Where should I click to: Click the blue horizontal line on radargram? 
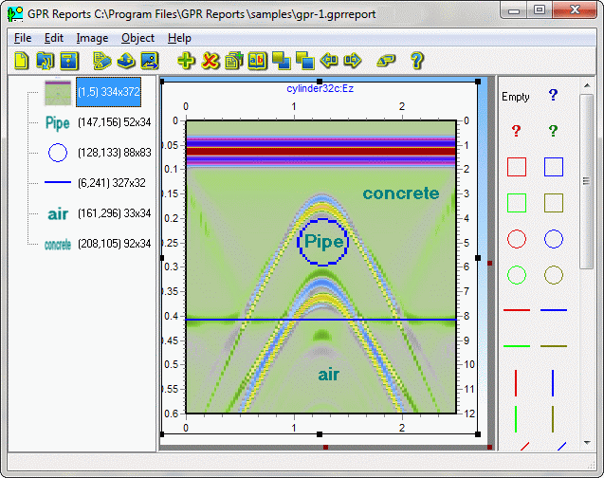pos(320,320)
